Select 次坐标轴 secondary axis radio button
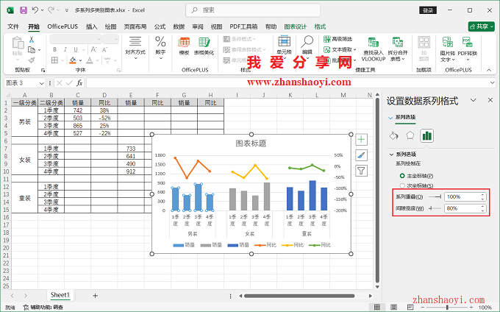The image size is (500, 312). point(402,185)
